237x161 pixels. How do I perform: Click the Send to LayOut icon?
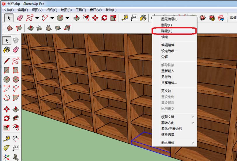point(221,18)
